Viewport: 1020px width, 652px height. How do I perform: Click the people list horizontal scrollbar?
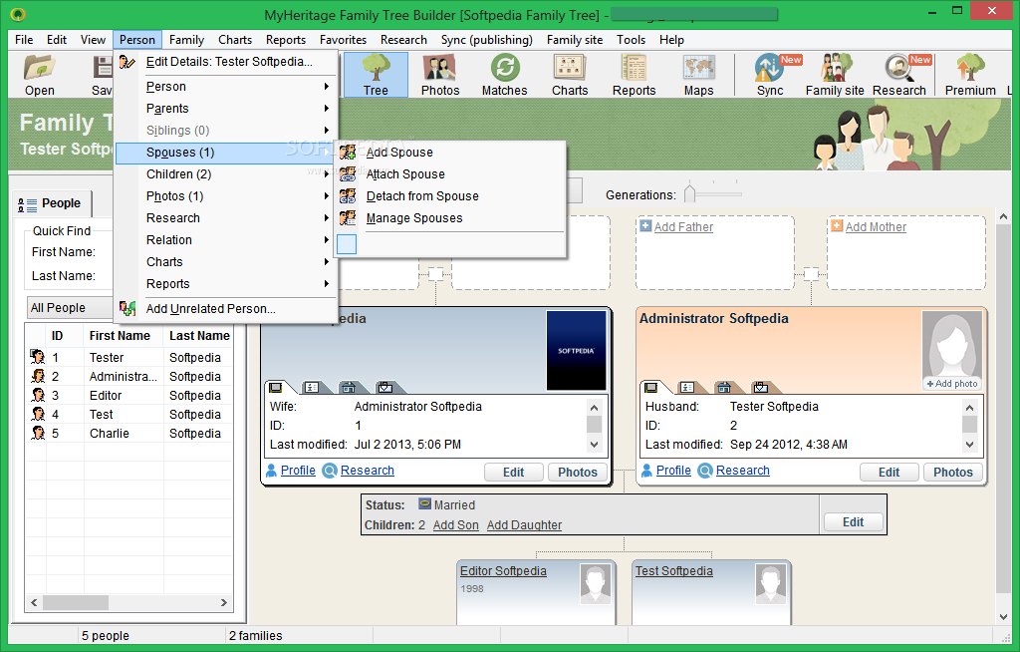point(128,602)
